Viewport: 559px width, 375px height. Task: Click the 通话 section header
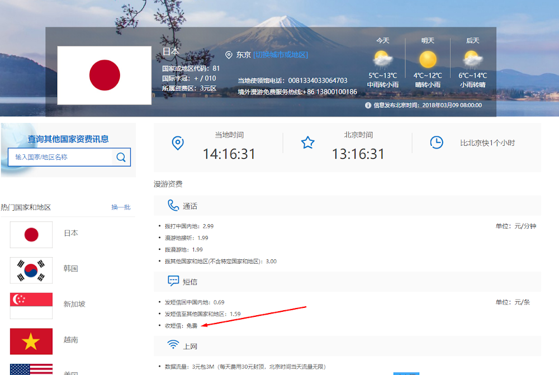click(x=347, y=206)
